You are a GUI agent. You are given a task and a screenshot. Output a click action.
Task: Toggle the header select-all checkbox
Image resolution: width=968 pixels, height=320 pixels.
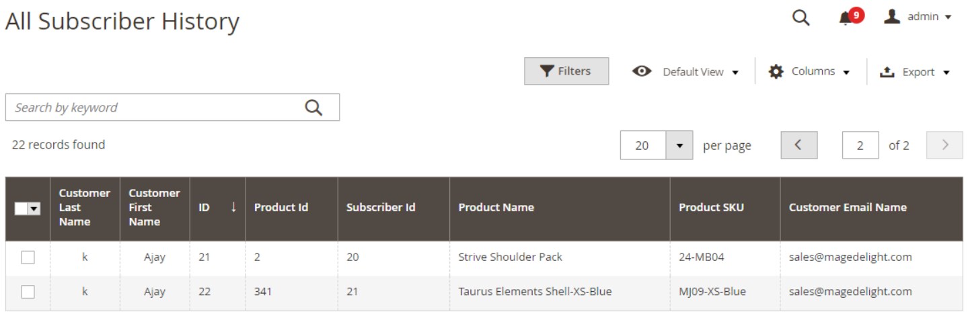[x=21, y=209]
